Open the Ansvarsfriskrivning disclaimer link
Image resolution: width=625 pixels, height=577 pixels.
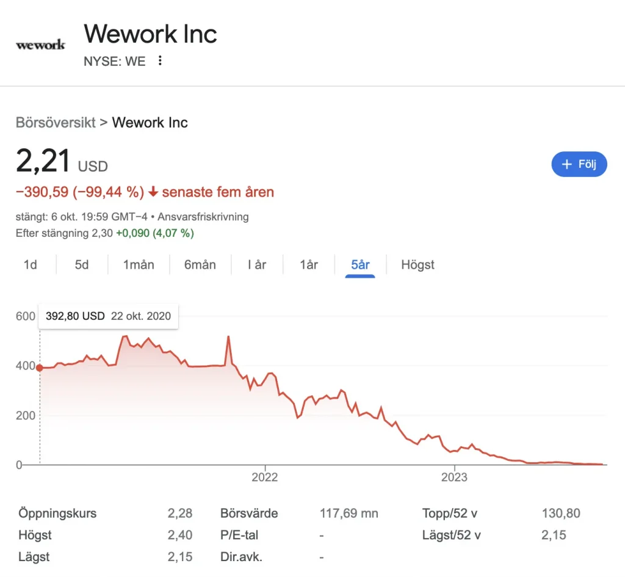pyautogui.click(x=203, y=217)
